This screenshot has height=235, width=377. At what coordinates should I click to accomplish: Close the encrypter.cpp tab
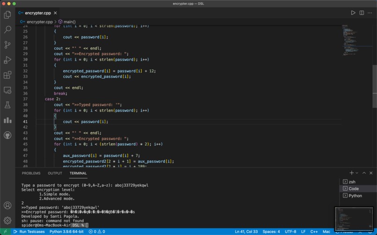click(55, 13)
